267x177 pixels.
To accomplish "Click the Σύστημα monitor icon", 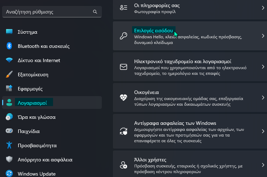I will pos(9,32).
